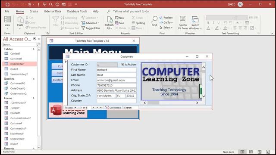
Task: Click the navigation pane search magnifier
Action: click(38, 44)
